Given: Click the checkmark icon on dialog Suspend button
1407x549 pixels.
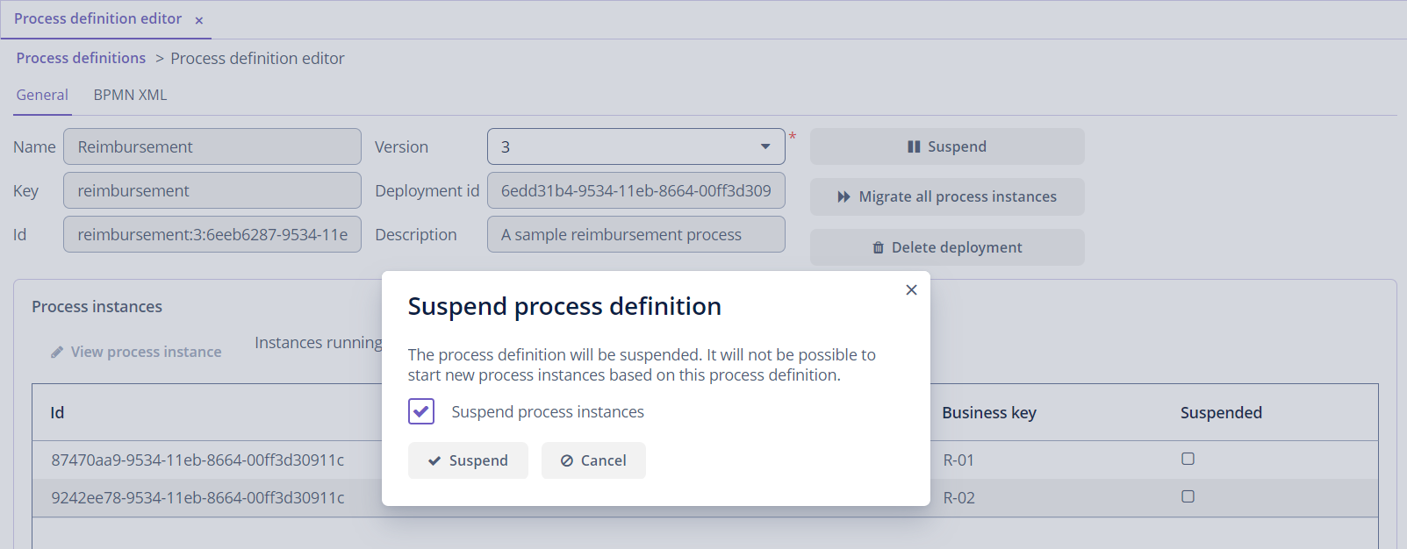Looking at the screenshot, I should pyautogui.click(x=434, y=461).
